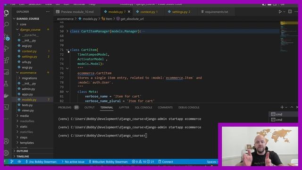Image resolution: width=302 pixels, height=170 pixels.
Task: Open views.py in explorer
Action: pos(28,110)
